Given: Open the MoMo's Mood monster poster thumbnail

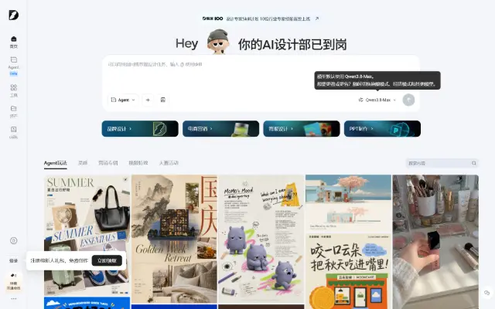Looking at the screenshot, I should tap(261, 239).
